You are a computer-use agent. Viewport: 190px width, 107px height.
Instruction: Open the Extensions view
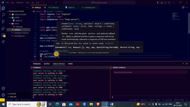pos(3,35)
